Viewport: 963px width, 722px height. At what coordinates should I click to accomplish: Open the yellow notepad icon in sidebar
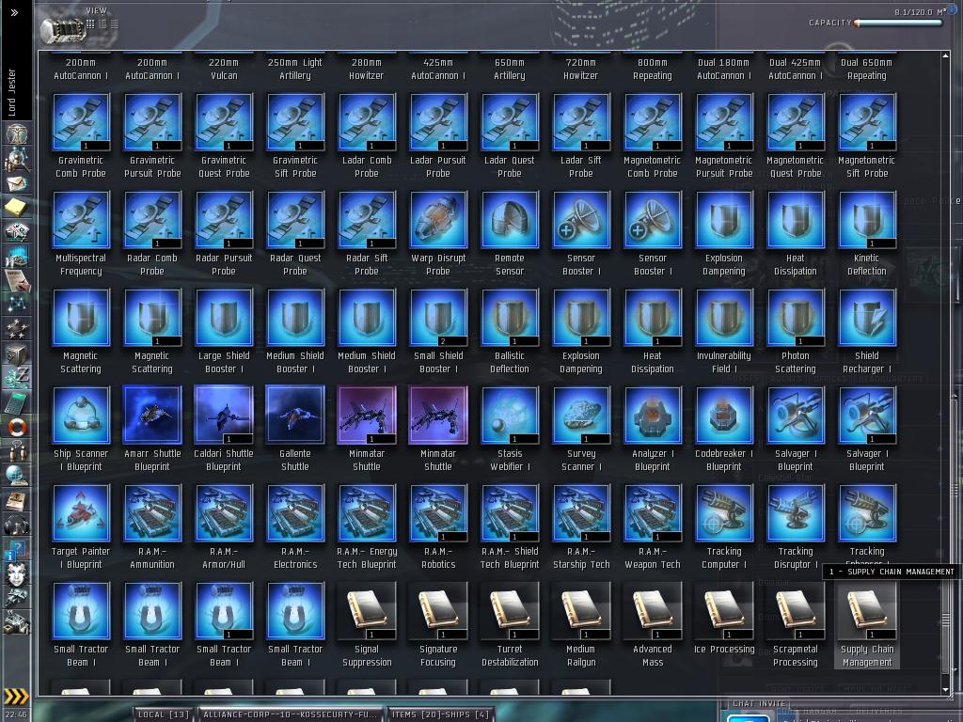17,207
